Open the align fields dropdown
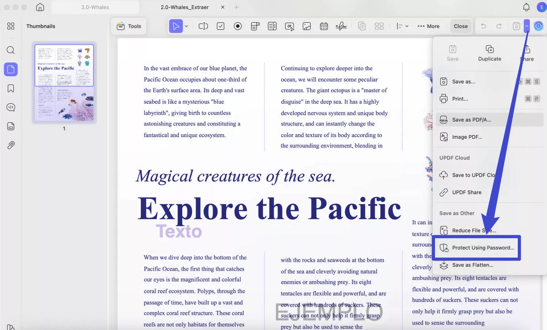Screen dimensions: 547x330 coord(402,26)
